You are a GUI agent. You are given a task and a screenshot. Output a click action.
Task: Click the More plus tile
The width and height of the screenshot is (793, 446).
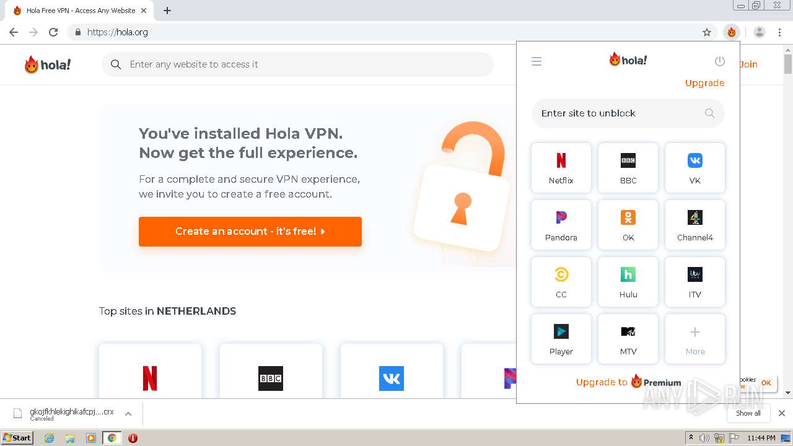click(695, 339)
